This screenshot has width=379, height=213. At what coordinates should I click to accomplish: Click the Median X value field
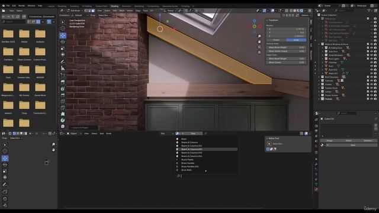[286, 29]
